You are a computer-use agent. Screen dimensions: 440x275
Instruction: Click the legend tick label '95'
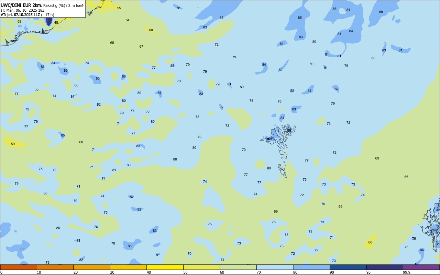point(368,272)
